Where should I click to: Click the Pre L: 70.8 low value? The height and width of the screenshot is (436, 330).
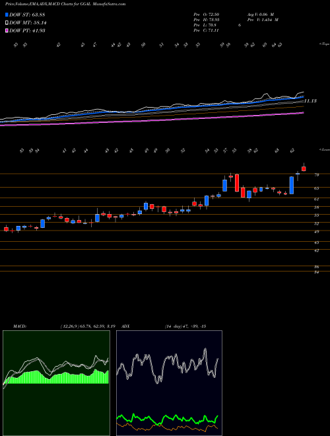point(205,25)
